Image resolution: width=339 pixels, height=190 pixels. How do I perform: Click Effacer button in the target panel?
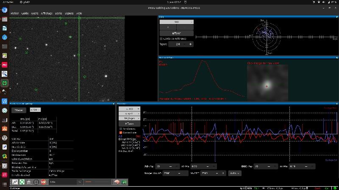(x=176, y=33)
